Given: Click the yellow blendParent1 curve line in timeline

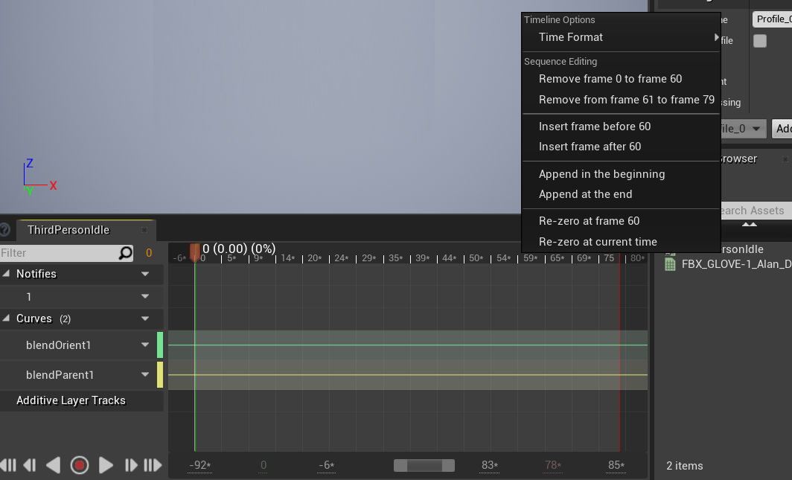Looking at the screenshot, I should (x=408, y=374).
